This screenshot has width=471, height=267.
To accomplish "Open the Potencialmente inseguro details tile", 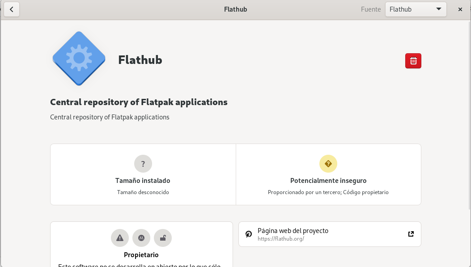I will coord(328,174).
